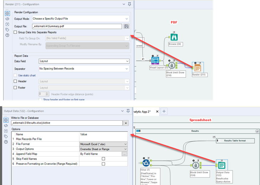
Task: Open Configuration gear icon in Render panel
Action: coord(7,13)
